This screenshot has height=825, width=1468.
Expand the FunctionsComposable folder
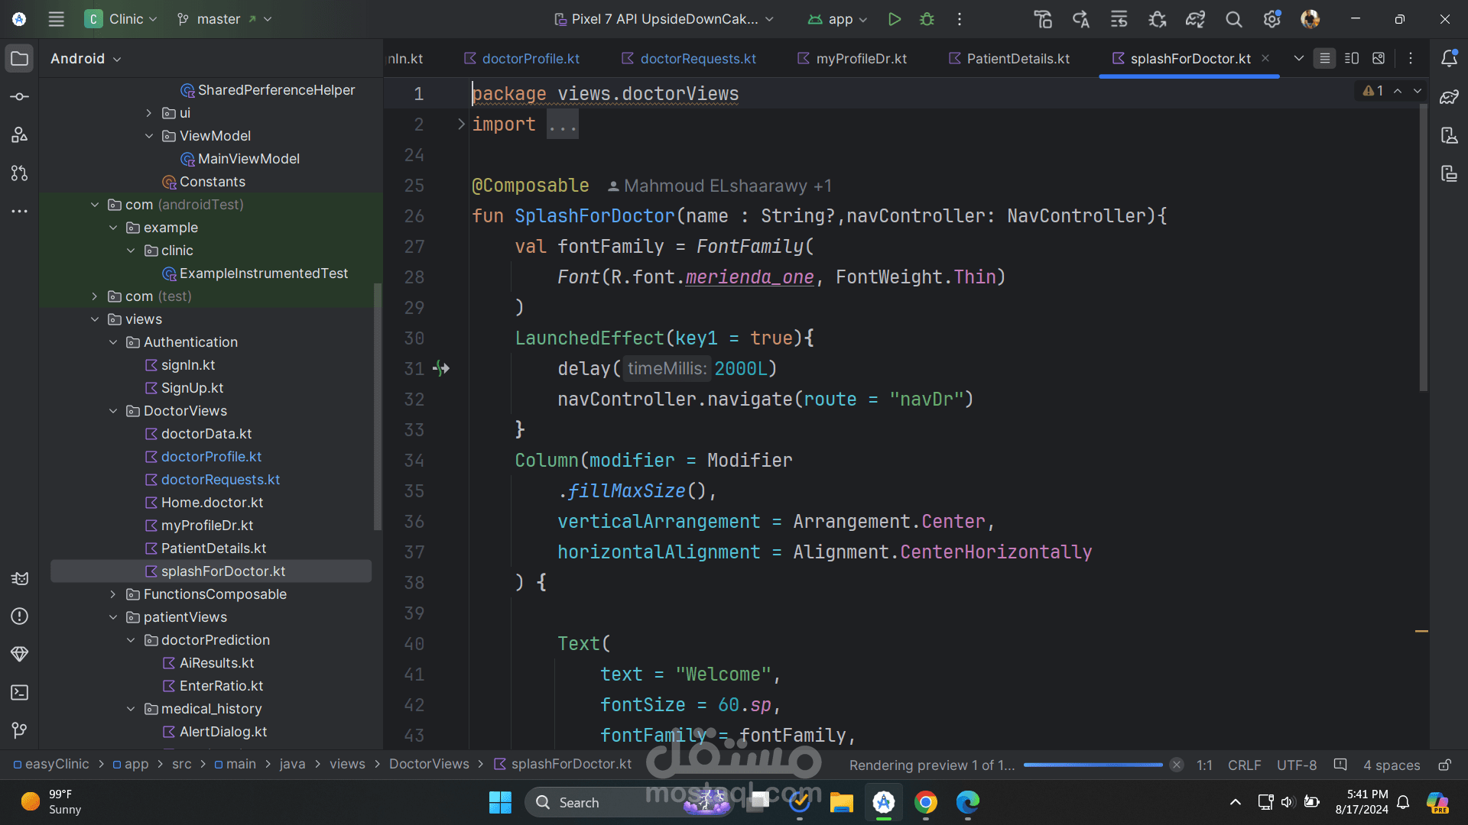(113, 594)
